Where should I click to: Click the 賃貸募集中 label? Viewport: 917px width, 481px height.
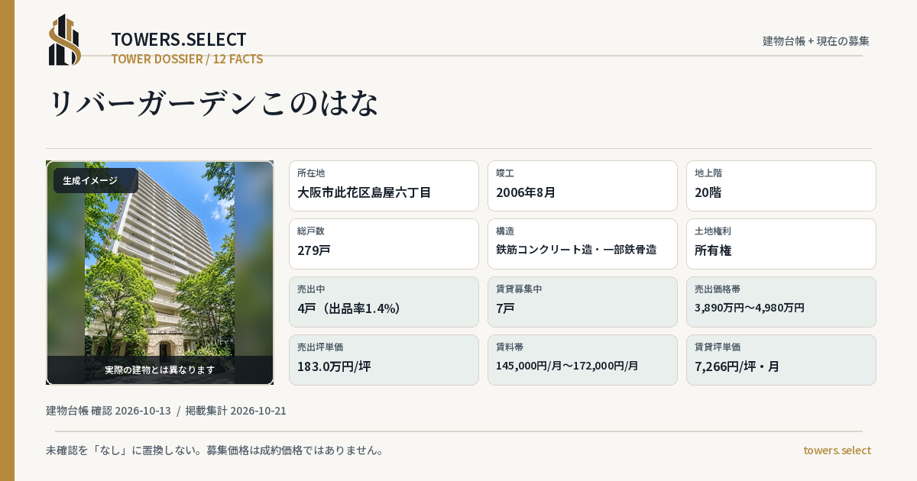point(519,289)
